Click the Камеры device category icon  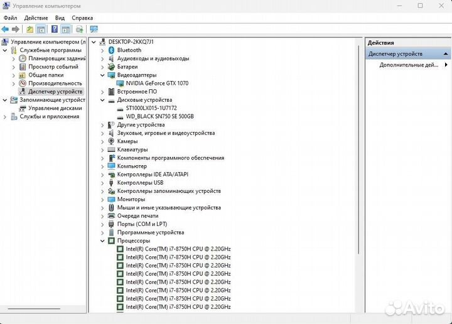click(x=111, y=141)
